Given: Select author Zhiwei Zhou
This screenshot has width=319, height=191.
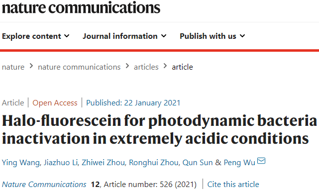Looking at the screenshot, I should click(103, 163).
